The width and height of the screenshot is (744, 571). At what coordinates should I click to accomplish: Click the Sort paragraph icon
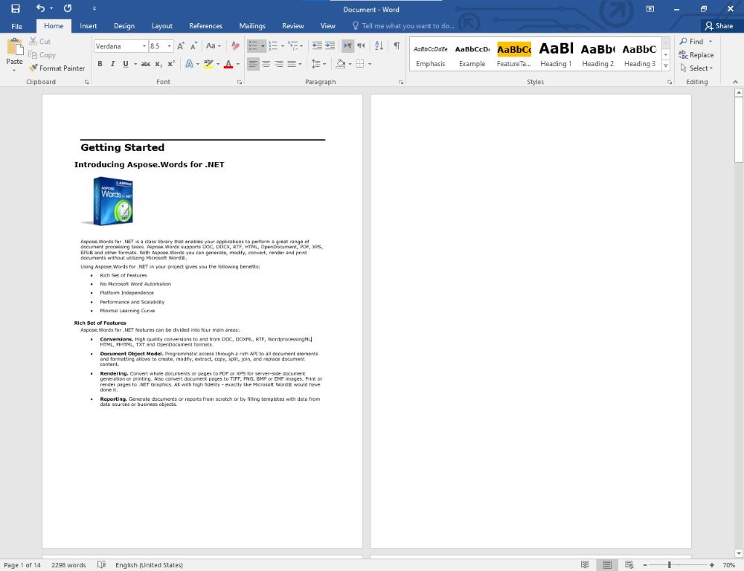(379, 46)
